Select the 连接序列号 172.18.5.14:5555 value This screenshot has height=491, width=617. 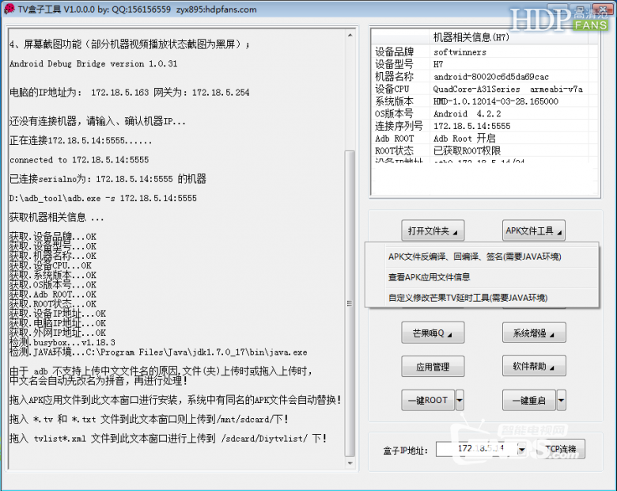coord(471,126)
